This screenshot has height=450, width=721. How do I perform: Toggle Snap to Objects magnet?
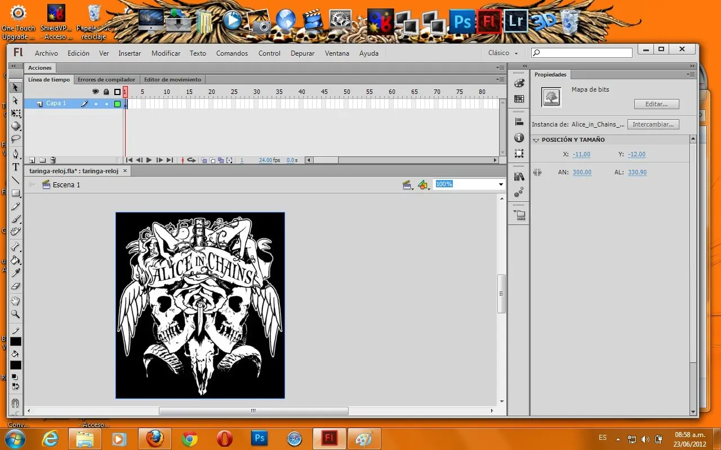pos(16,403)
